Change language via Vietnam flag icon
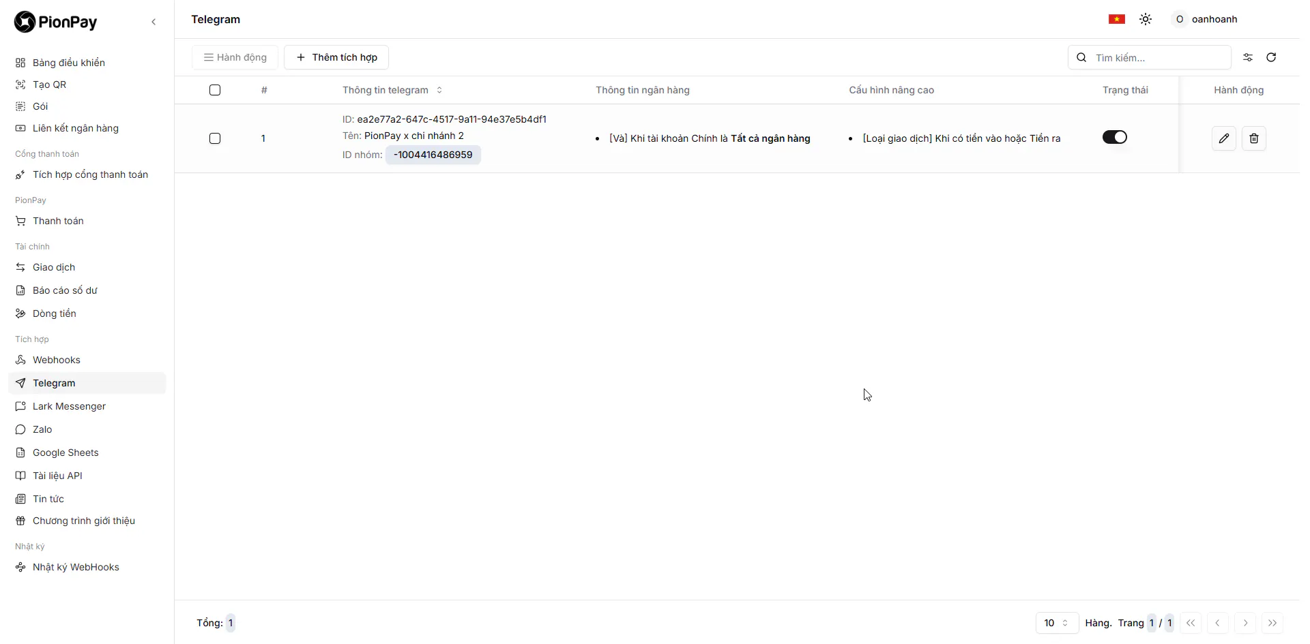Screen dimensions: 1310x644 click(x=1117, y=19)
